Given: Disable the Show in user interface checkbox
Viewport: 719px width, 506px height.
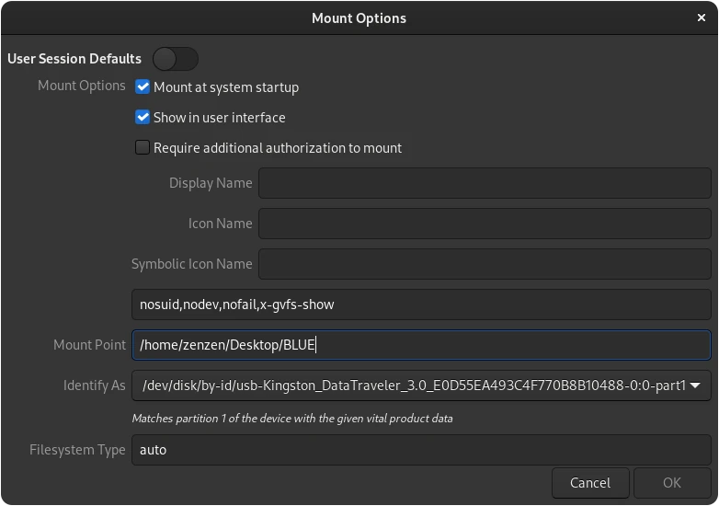Looking at the screenshot, I should pos(143,117).
